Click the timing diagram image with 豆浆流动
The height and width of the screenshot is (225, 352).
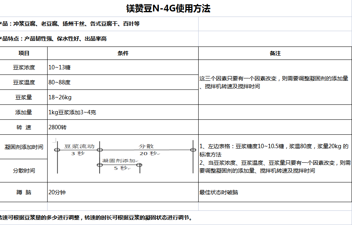pos(126,156)
